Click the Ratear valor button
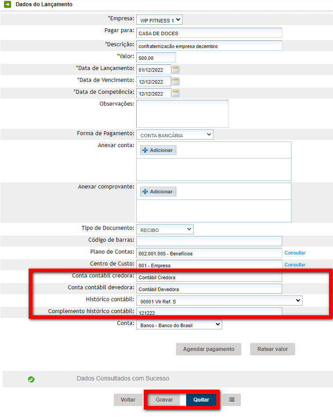This screenshot has height=417, width=333. point(272,349)
